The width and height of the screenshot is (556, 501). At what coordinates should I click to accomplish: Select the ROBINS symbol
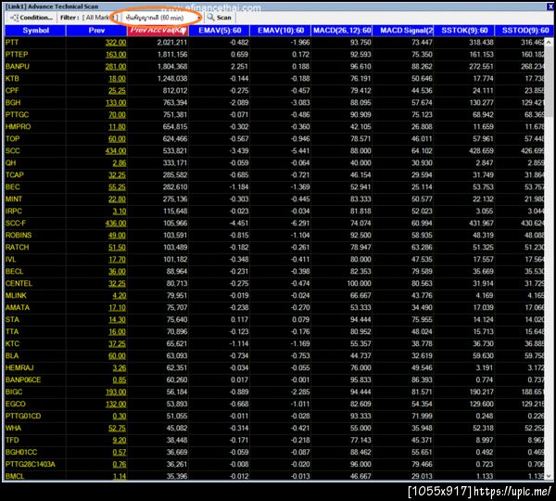click(19, 235)
